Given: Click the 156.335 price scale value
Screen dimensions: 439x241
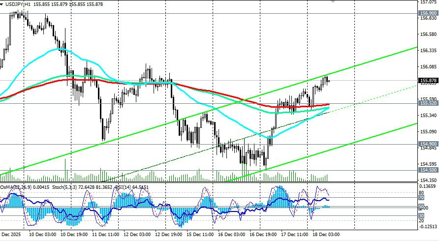Looking at the screenshot, I should coord(428,50).
